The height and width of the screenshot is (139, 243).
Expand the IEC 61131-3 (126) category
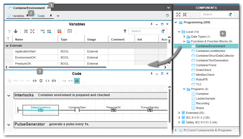pos(179,118)
